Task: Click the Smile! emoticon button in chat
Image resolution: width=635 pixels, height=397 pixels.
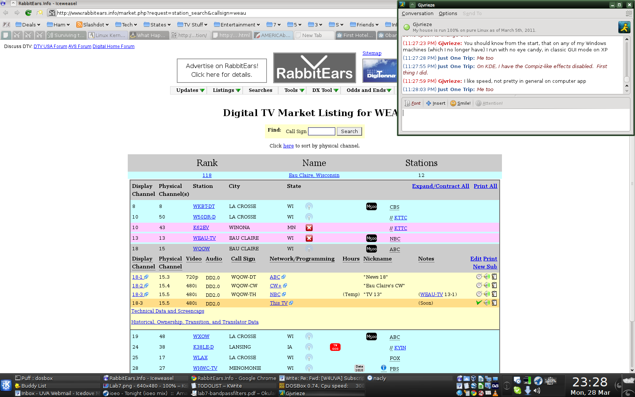Action: click(460, 103)
